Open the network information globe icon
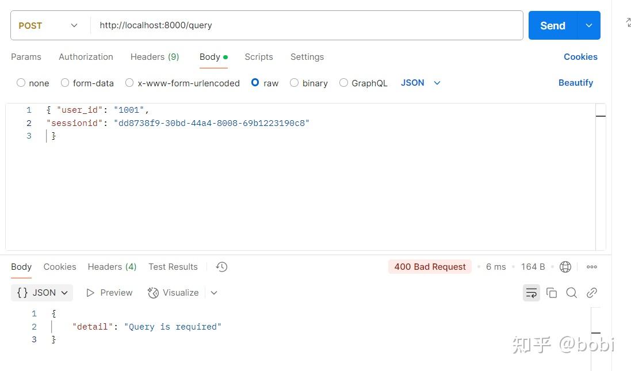This screenshot has width=631, height=371. tap(565, 266)
